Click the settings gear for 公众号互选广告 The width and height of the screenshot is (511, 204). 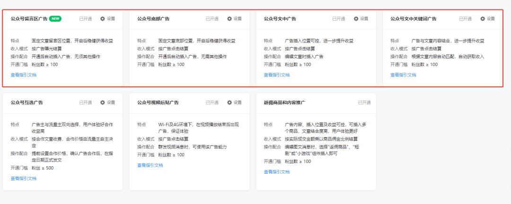[103, 102]
